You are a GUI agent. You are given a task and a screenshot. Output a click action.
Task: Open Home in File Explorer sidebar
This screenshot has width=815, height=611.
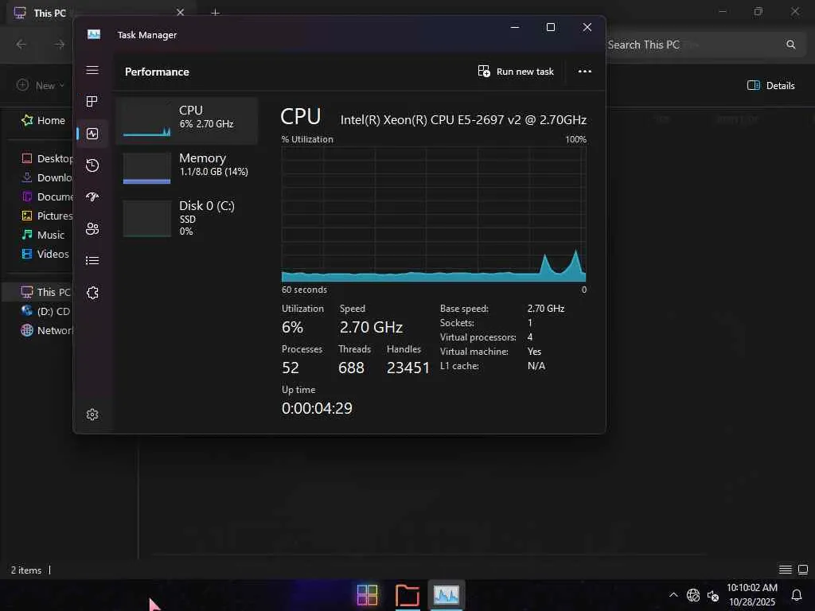(43, 121)
